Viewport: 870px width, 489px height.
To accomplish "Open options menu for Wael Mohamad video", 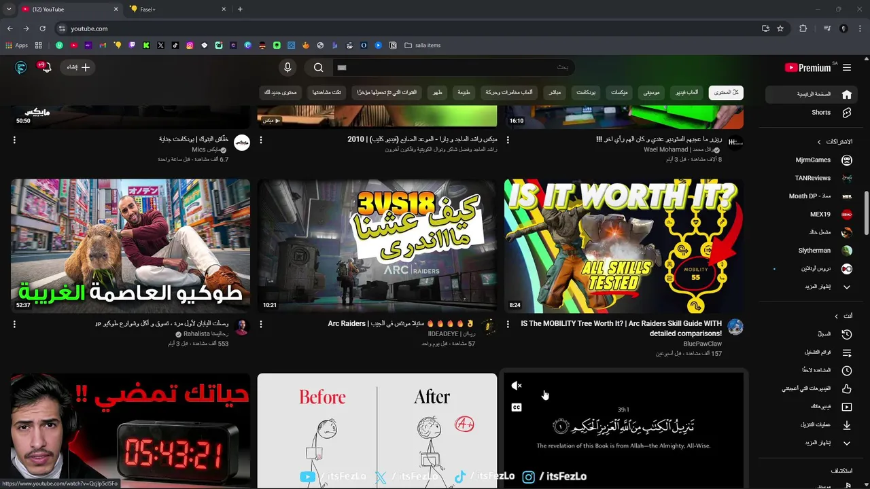I will (x=508, y=141).
